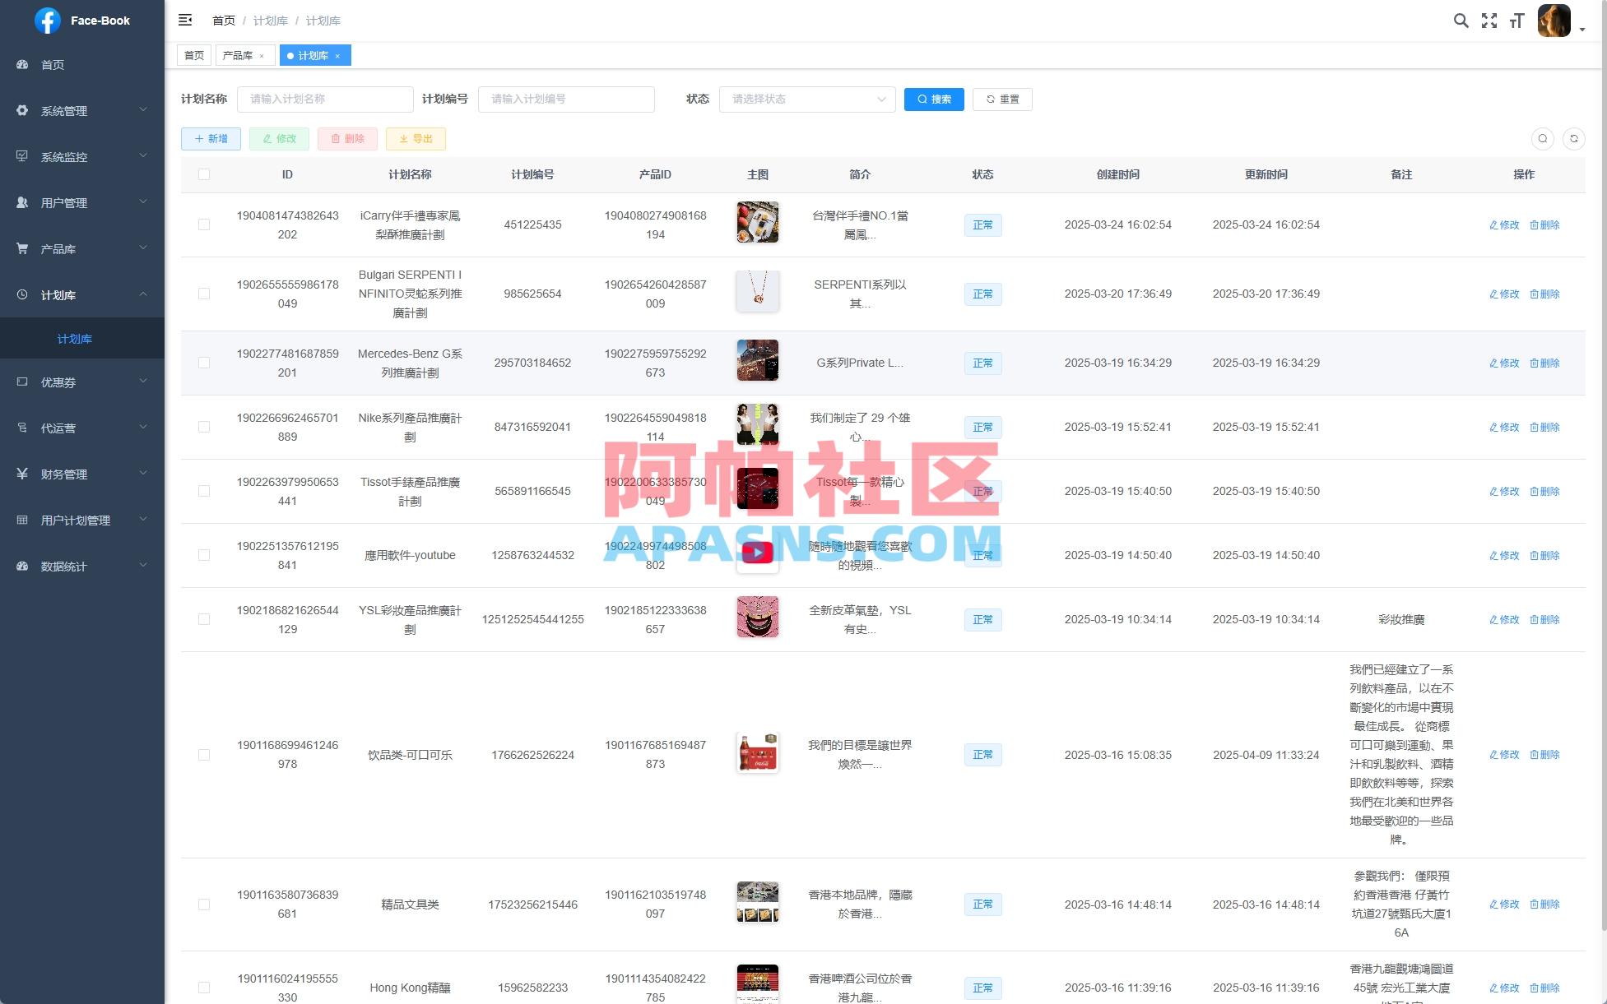Collapse the 计划库 sidebar menu
1607x1004 pixels.
pos(82,294)
